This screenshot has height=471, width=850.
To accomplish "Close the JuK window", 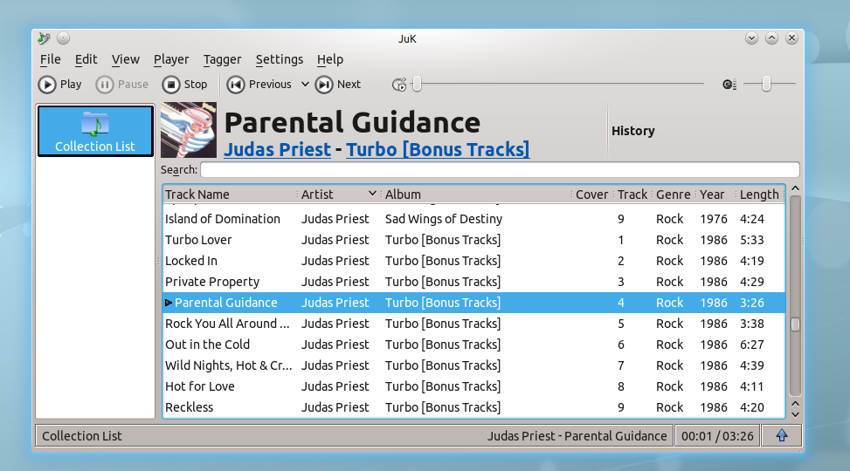I will pos(791,38).
